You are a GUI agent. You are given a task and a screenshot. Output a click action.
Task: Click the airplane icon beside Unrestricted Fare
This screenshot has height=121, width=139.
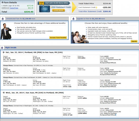click(x=3, y=19)
